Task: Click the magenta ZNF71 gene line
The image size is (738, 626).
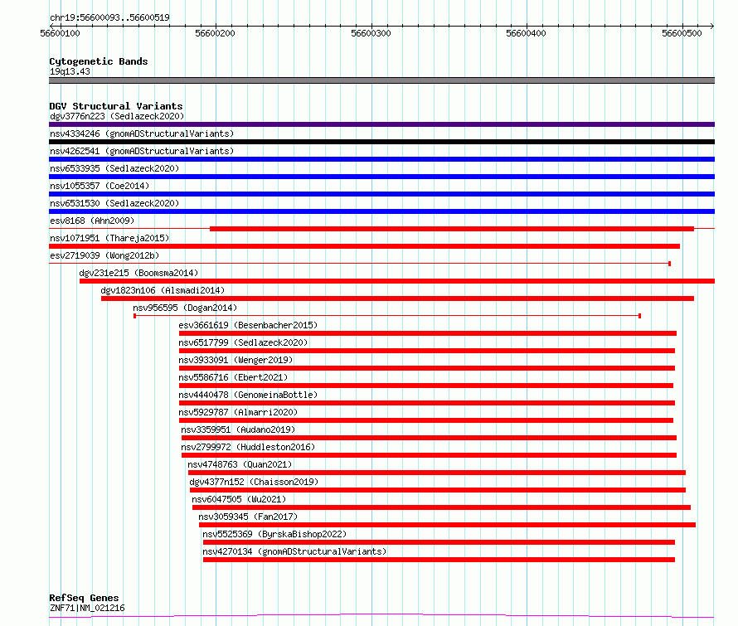Action: (x=381, y=616)
